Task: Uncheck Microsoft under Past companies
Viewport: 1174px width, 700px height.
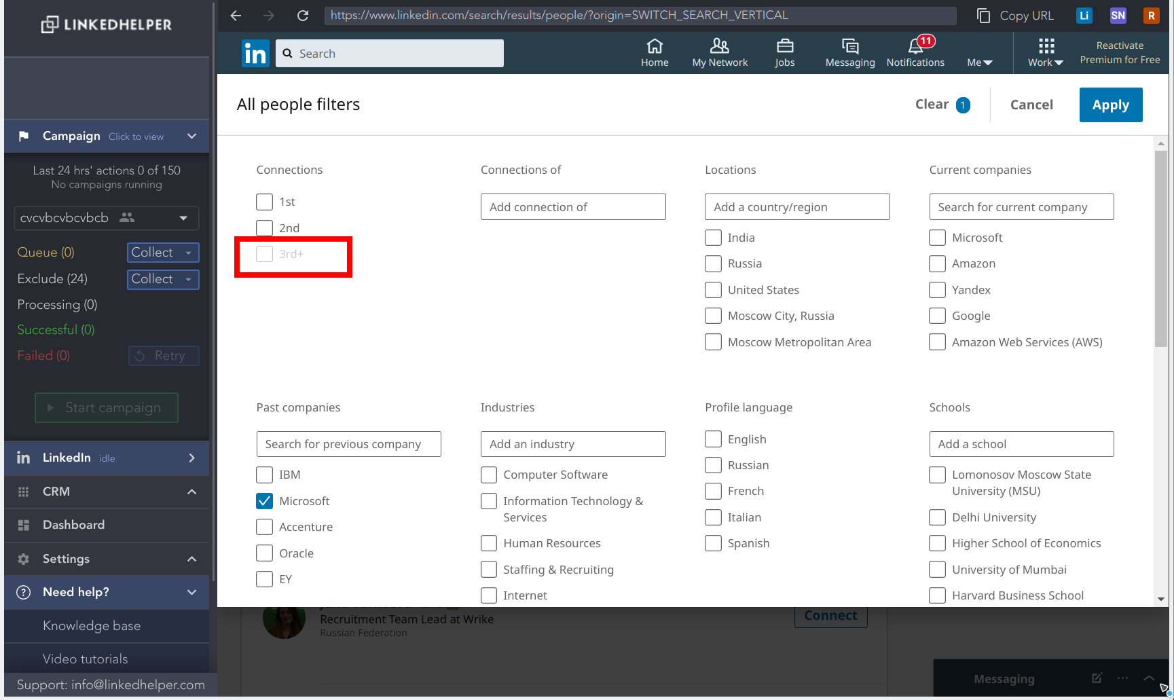Action: (264, 501)
